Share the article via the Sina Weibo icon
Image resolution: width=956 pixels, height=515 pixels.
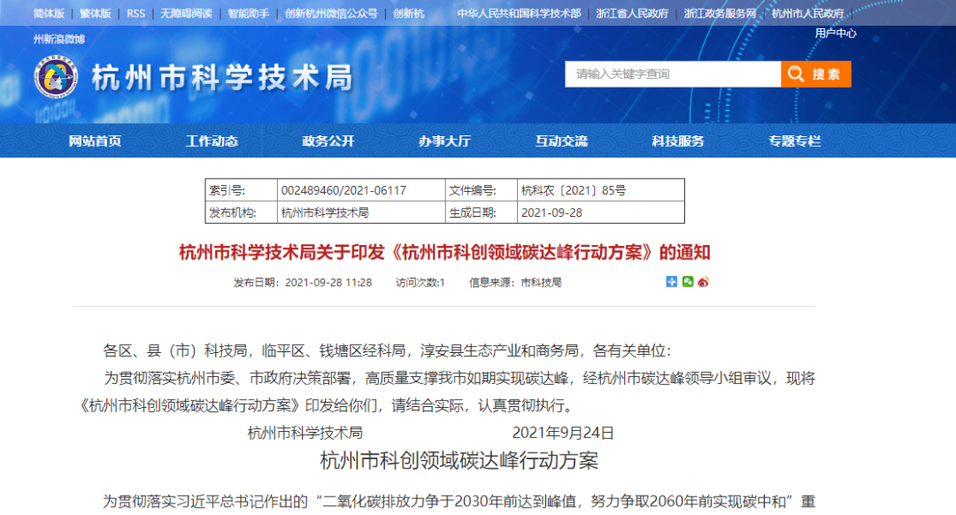[x=703, y=281]
